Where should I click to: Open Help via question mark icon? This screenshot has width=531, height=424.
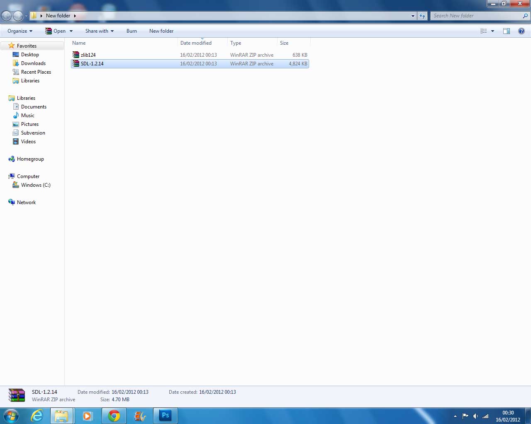click(x=521, y=31)
